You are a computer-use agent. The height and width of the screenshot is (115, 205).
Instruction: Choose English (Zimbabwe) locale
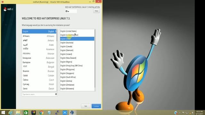77,85
